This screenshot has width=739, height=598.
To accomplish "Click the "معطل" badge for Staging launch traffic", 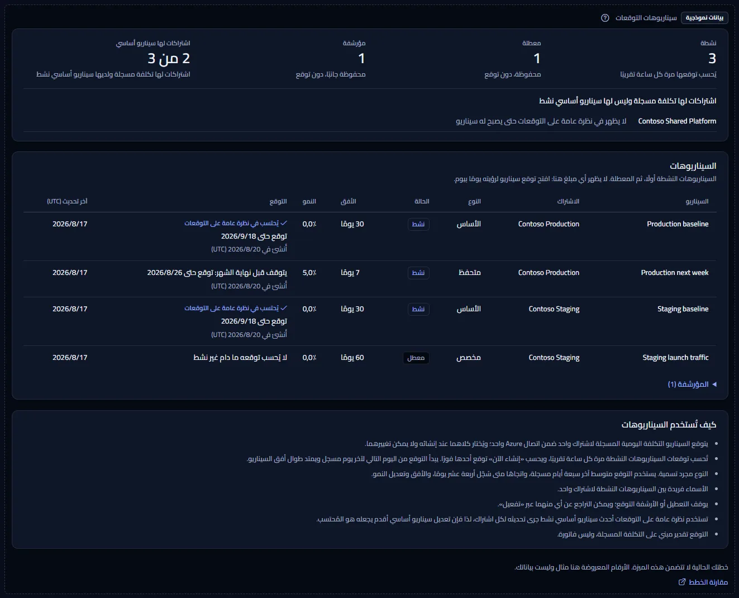I will tap(416, 358).
